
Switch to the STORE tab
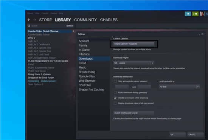pos(45,20)
